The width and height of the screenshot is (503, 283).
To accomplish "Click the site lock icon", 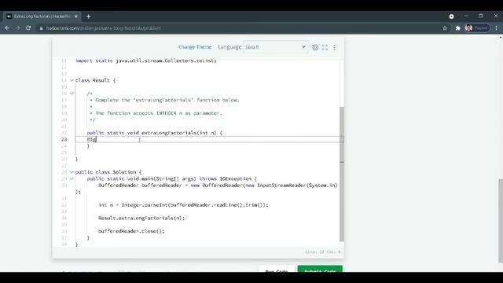I will point(41,28).
